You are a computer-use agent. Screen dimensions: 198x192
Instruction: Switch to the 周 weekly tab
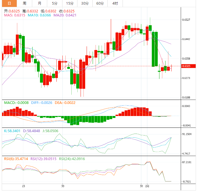[x=24, y=3]
